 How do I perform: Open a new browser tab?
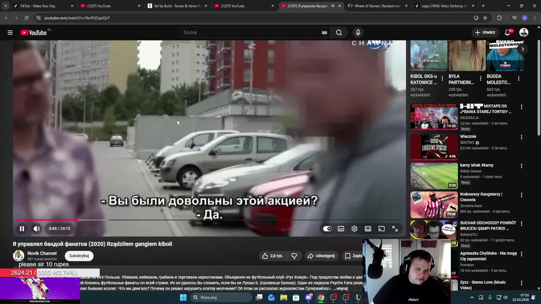483,6
